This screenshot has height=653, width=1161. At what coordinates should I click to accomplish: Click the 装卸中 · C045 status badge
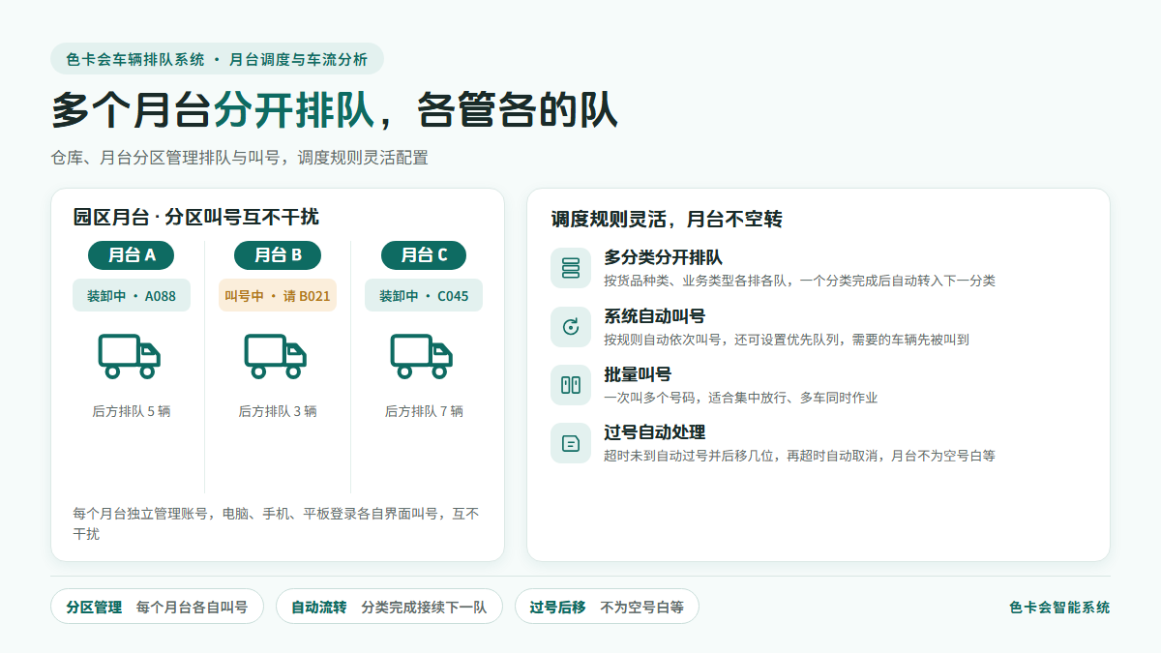pos(424,295)
